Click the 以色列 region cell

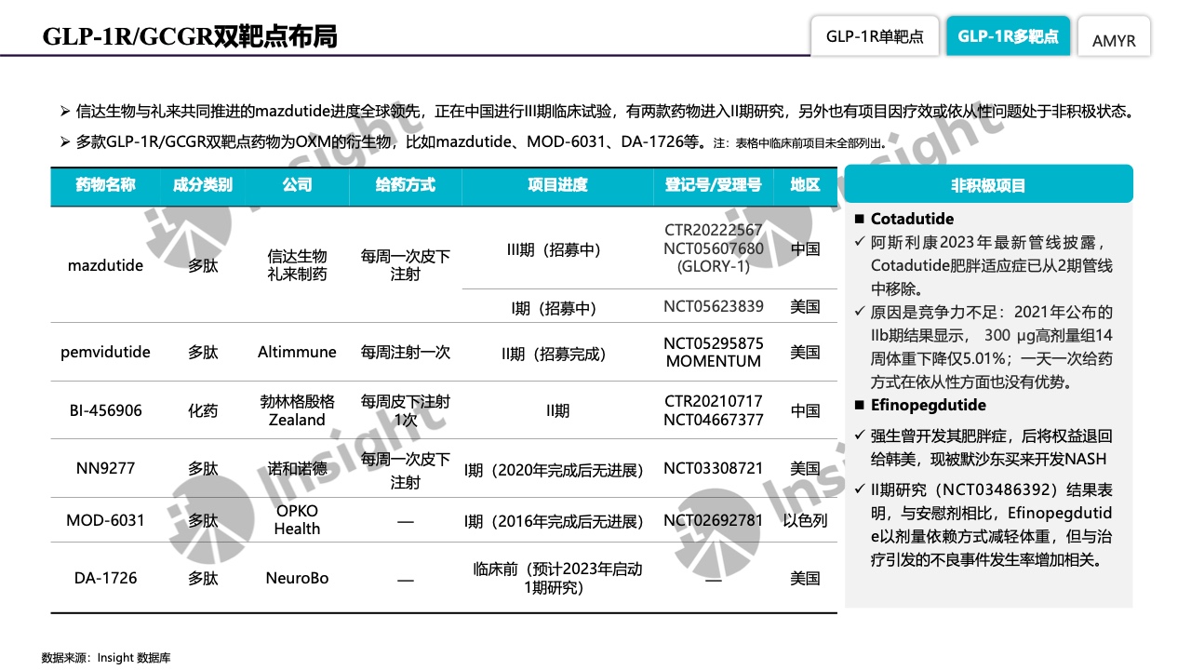pos(805,520)
